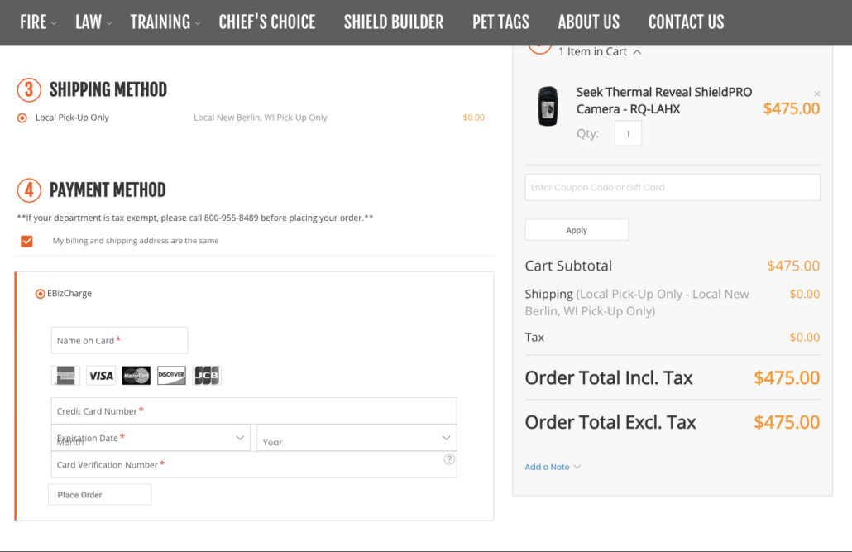Click the Shipping Method heading

[x=108, y=89]
